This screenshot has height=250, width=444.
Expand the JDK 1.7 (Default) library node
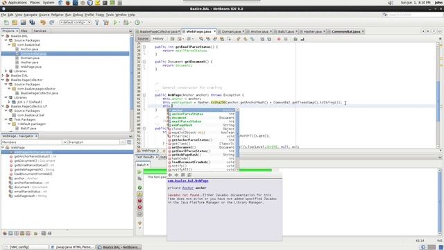coord(9,102)
